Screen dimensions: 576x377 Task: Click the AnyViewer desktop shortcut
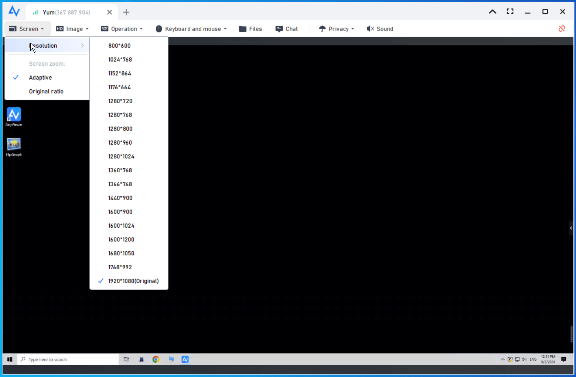[x=14, y=117]
